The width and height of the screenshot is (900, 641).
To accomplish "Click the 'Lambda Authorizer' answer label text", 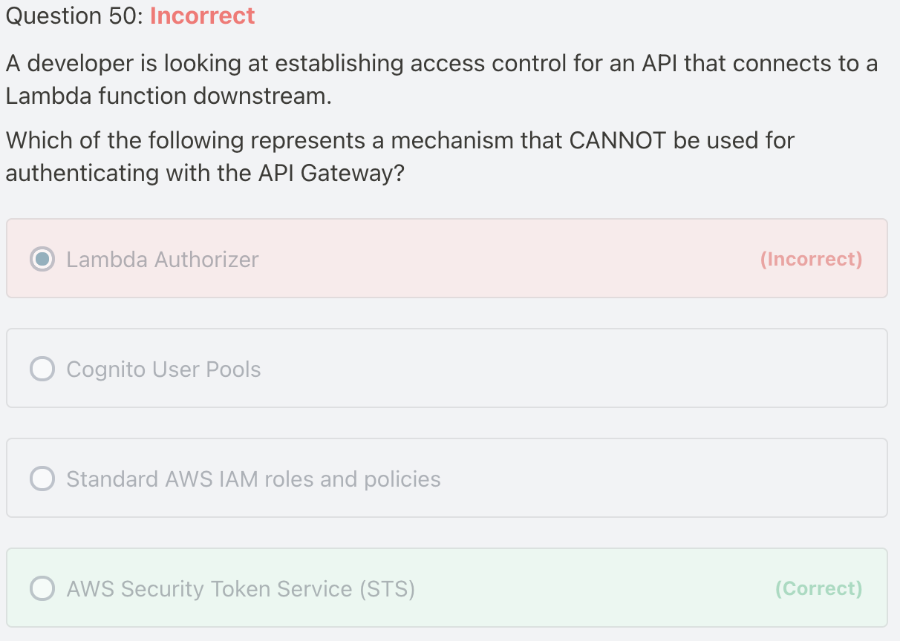I will (x=163, y=259).
